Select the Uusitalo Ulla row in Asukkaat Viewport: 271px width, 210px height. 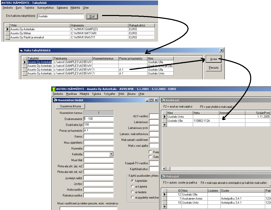216,121
